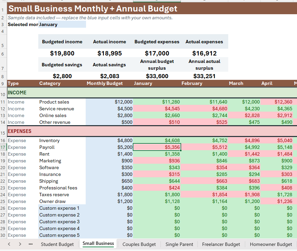Select the sample data instruction note cell
297x251 pixels.
(90, 18)
